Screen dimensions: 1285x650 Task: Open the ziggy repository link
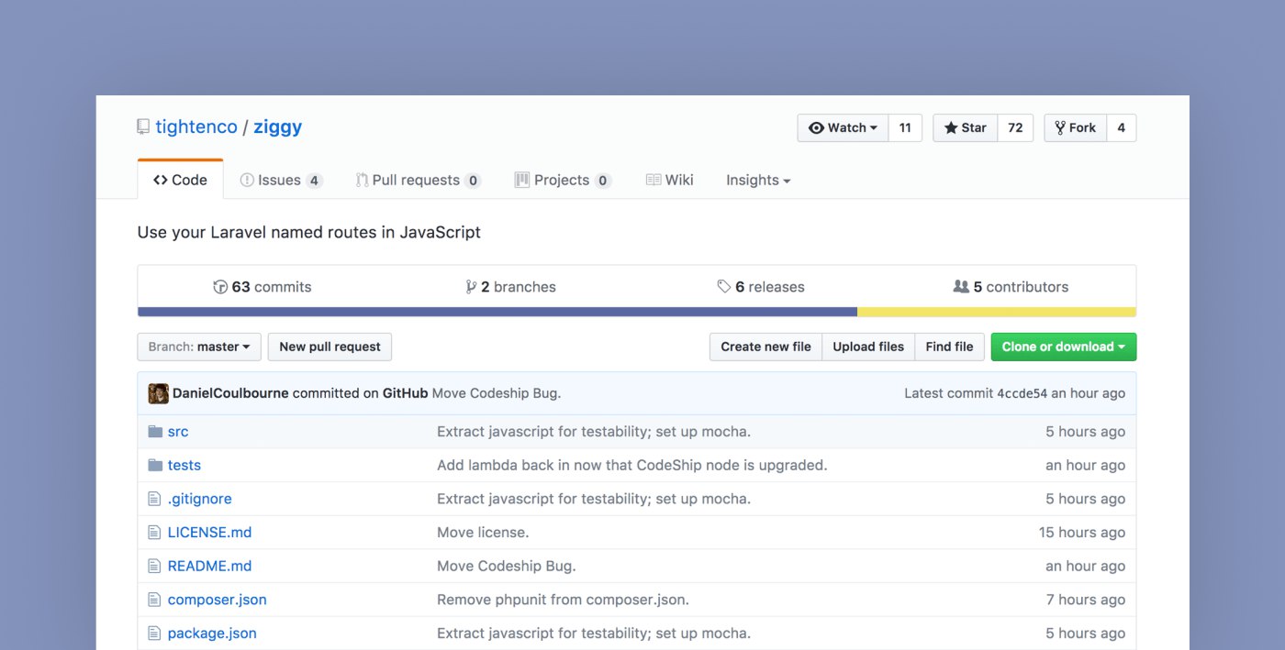pos(278,127)
